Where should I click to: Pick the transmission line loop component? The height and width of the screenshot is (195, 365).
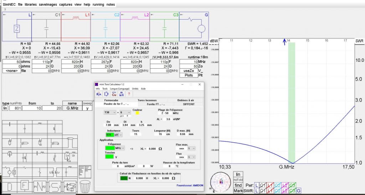pos(70,141)
